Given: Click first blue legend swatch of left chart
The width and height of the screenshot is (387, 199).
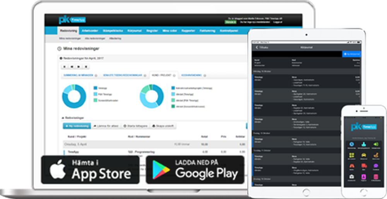Looking at the screenshot, I should point(96,88).
